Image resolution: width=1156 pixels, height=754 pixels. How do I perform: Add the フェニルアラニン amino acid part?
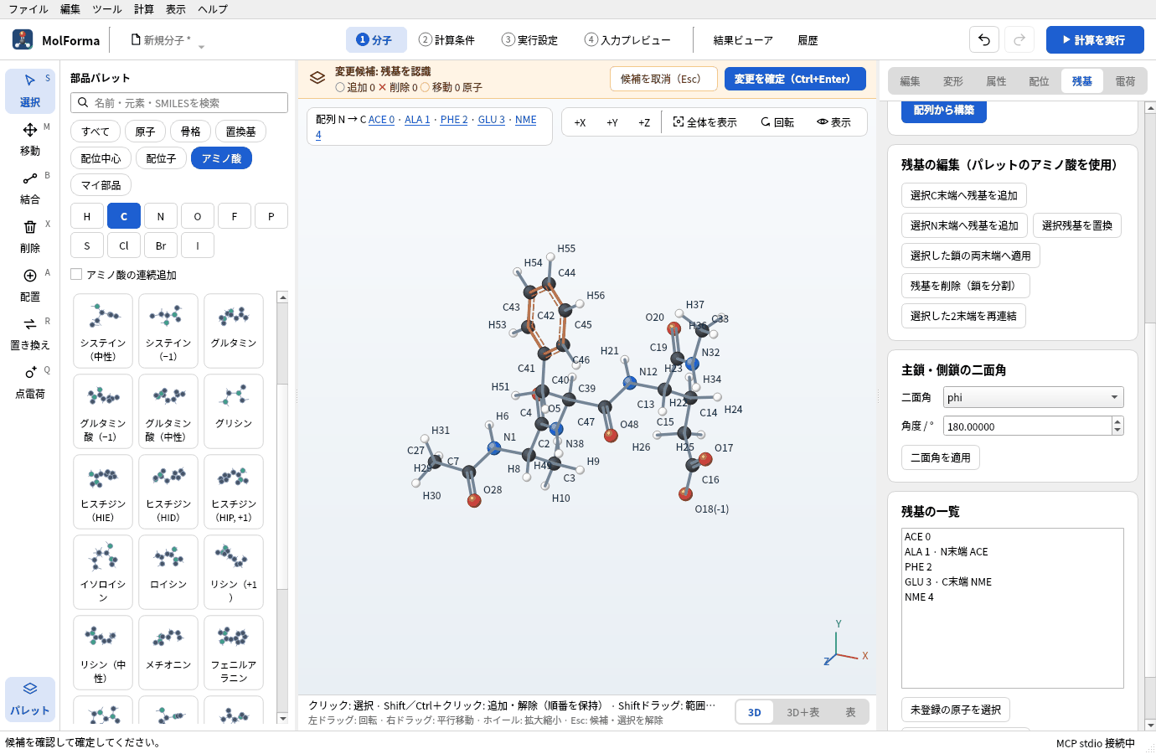click(234, 652)
